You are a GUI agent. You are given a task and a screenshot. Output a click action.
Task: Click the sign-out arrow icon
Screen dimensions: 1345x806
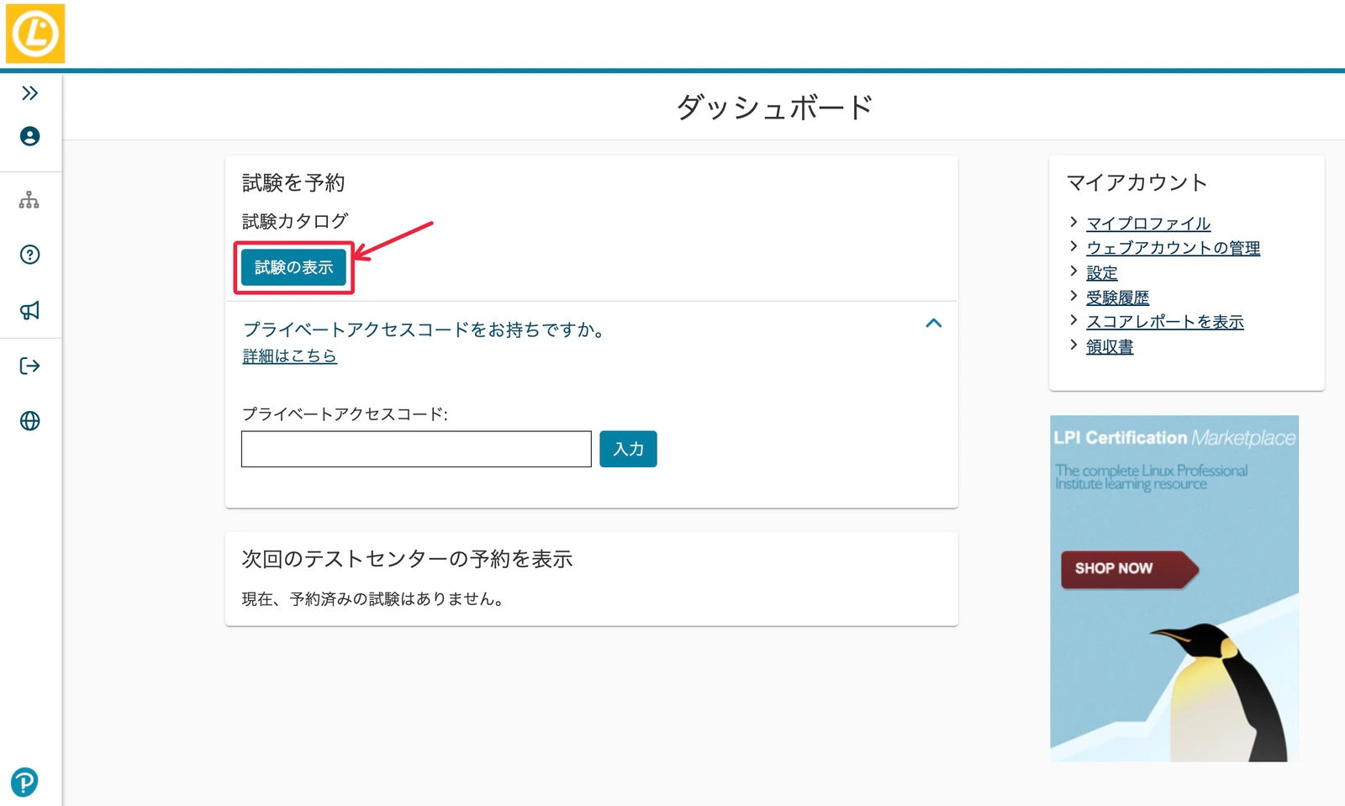tap(30, 366)
